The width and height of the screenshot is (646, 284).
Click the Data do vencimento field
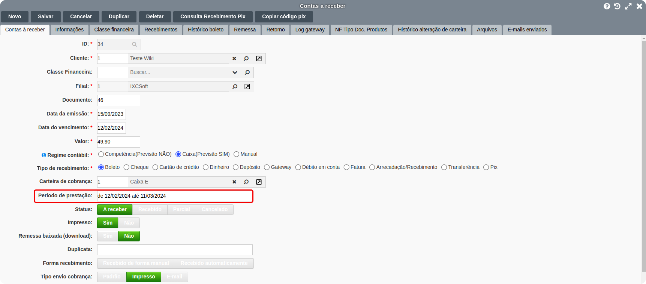(x=111, y=128)
